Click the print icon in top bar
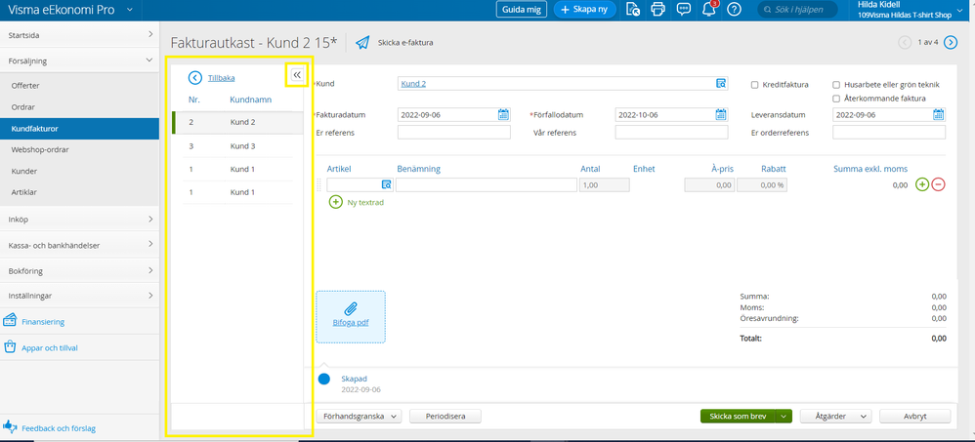The width and height of the screenshot is (975, 442). 657,9
